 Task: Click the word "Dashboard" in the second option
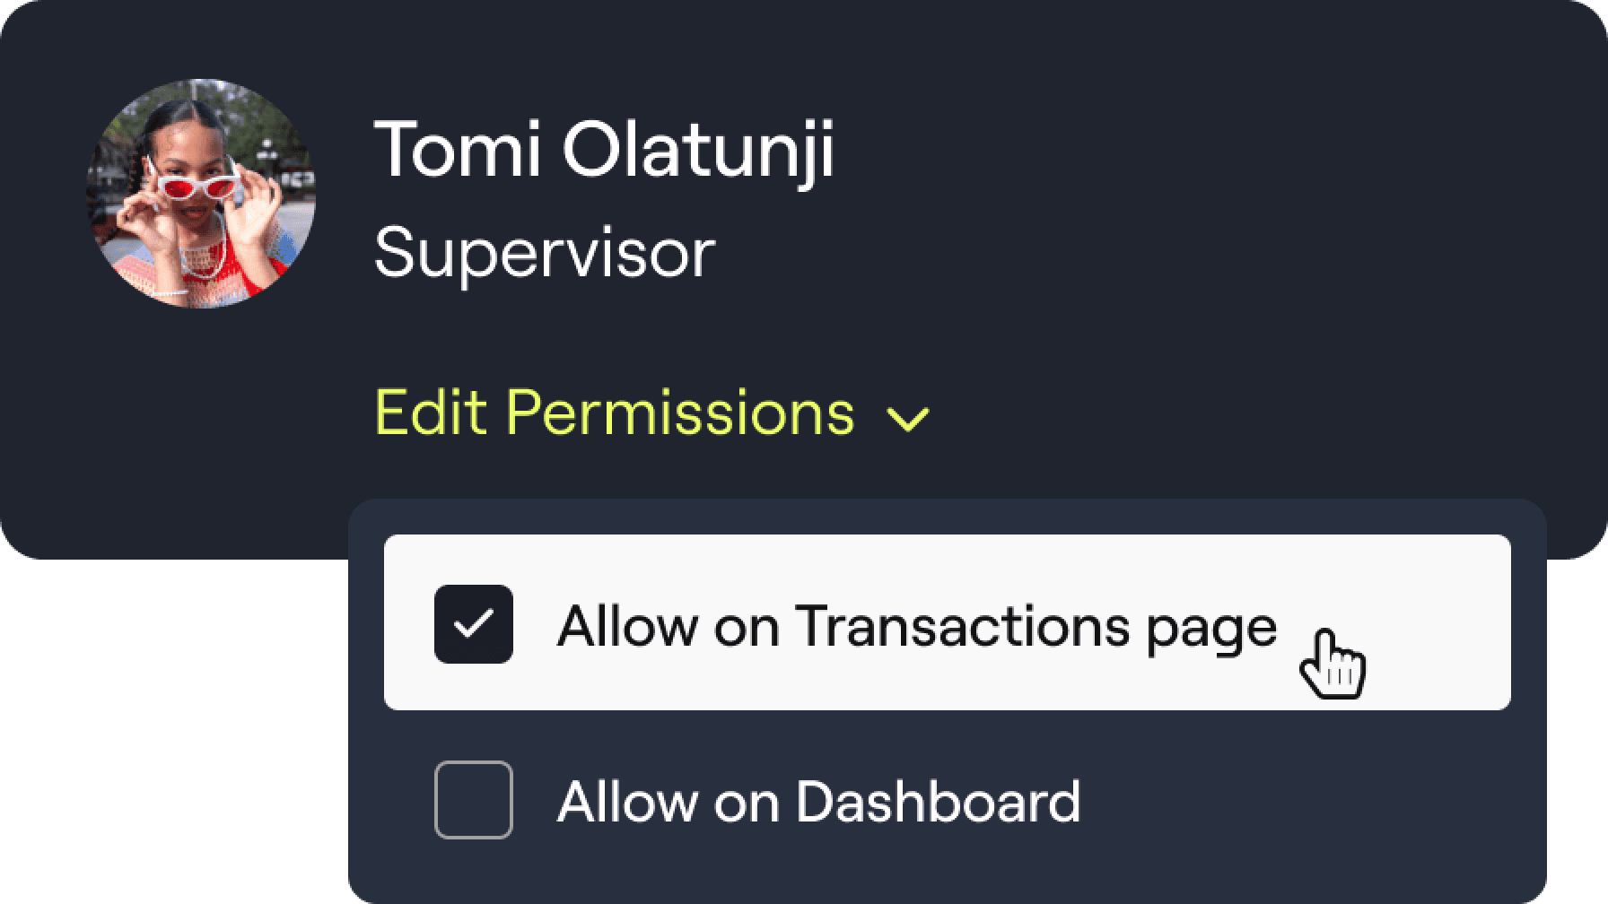coord(938,801)
